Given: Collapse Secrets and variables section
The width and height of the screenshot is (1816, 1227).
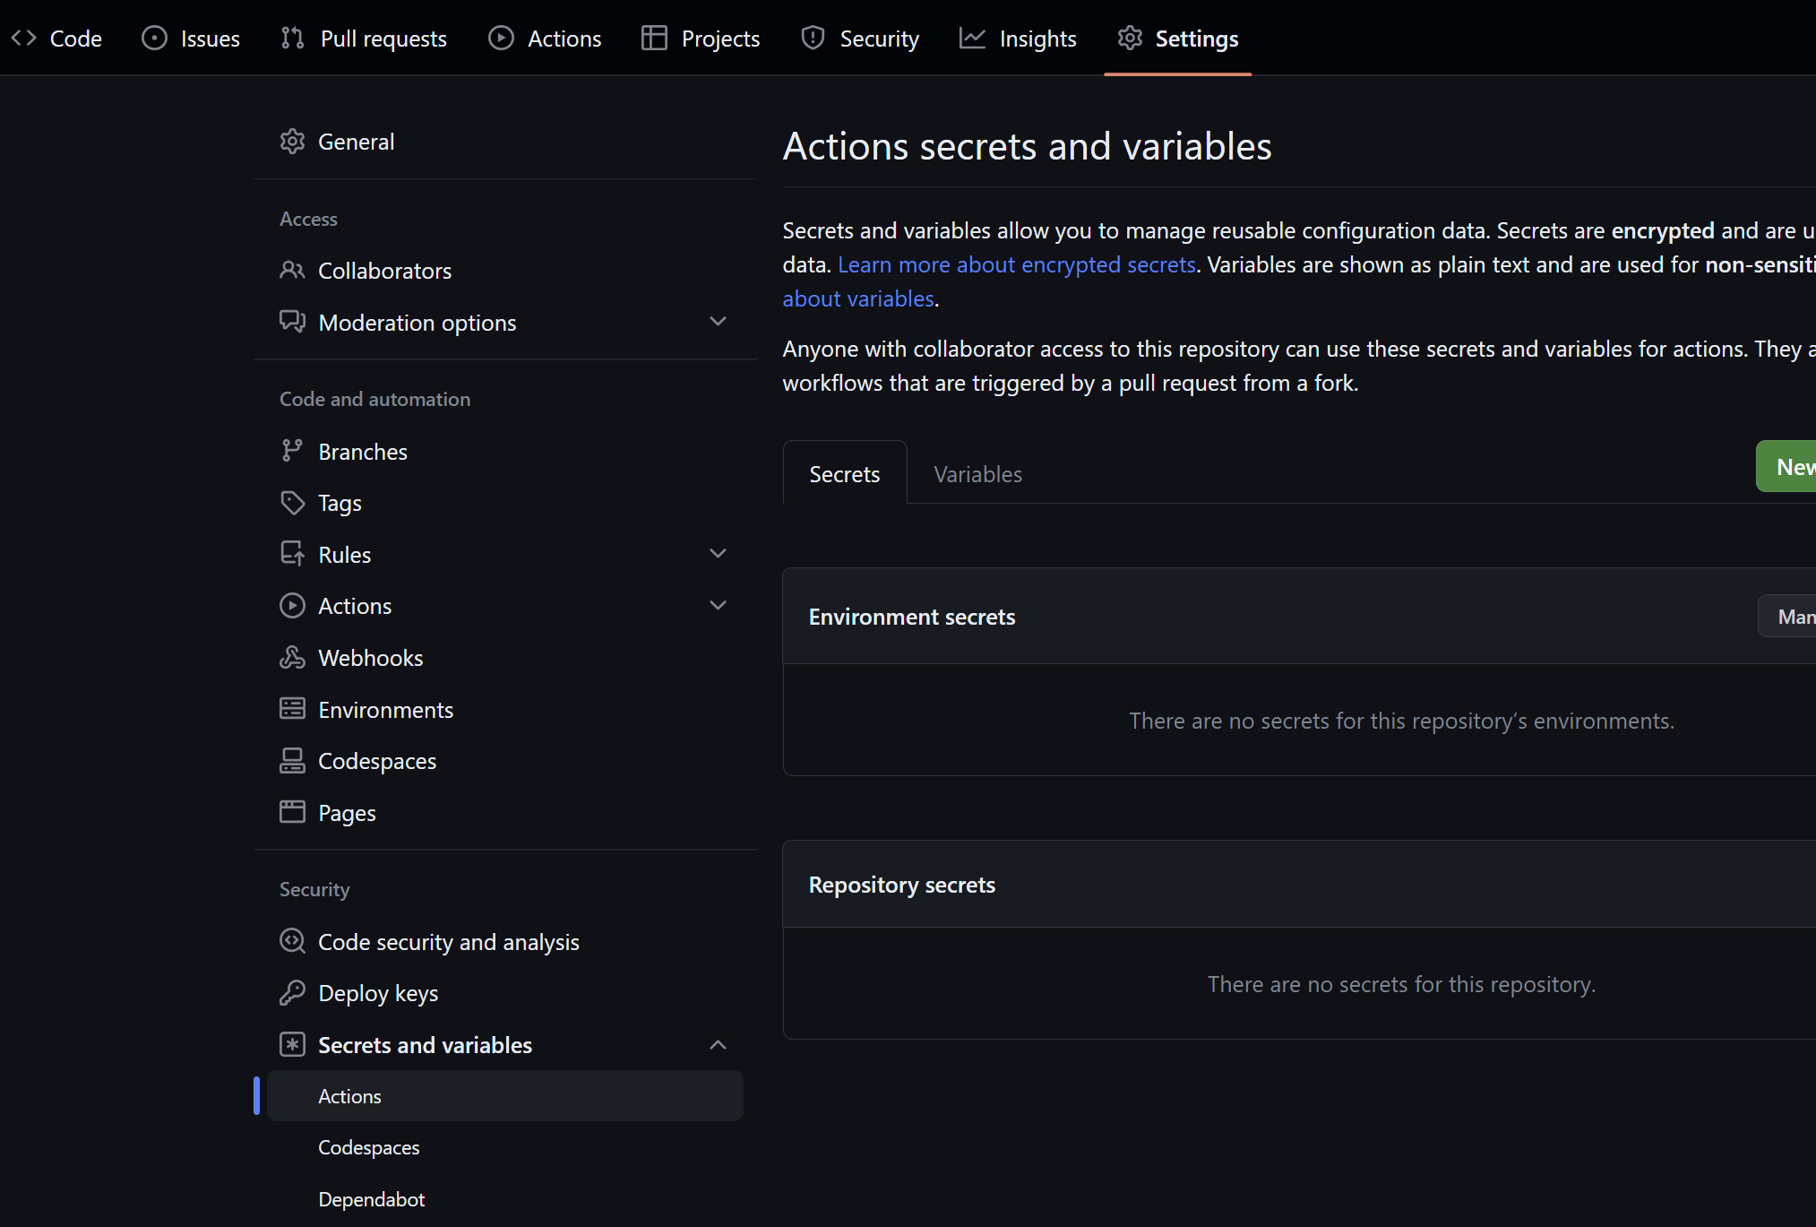Looking at the screenshot, I should [x=718, y=1045].
